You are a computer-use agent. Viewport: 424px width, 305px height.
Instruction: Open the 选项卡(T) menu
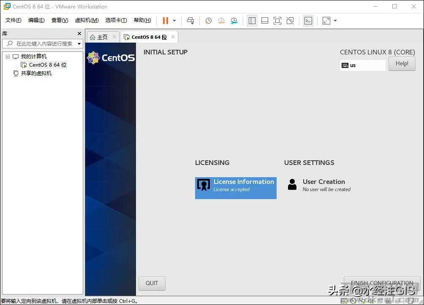[116, 20]
